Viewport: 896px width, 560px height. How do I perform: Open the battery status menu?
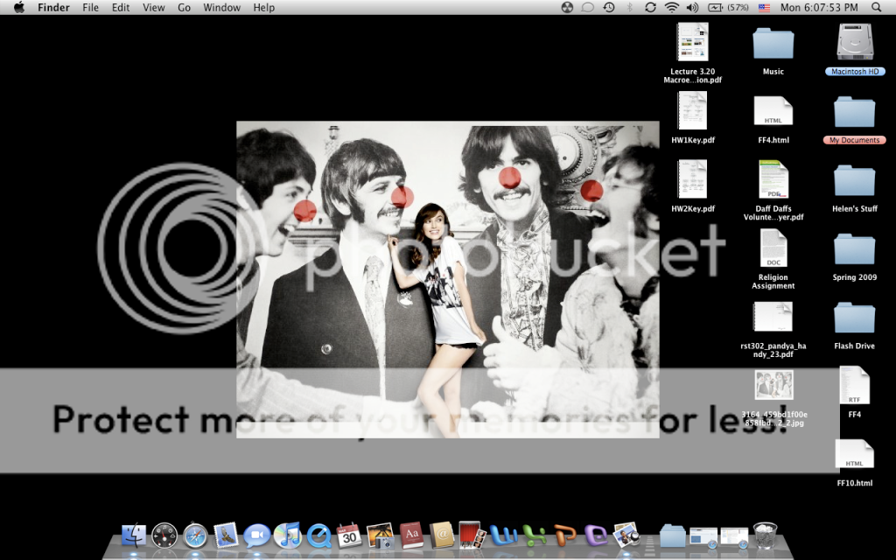tap(716, 7)
